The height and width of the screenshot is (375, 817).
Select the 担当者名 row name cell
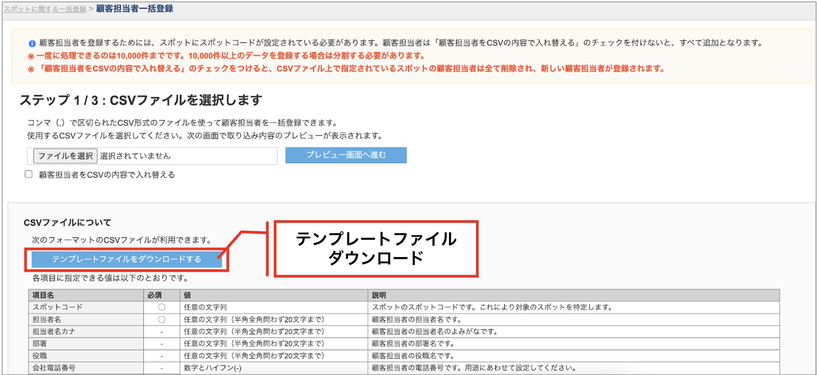point(86,320)
